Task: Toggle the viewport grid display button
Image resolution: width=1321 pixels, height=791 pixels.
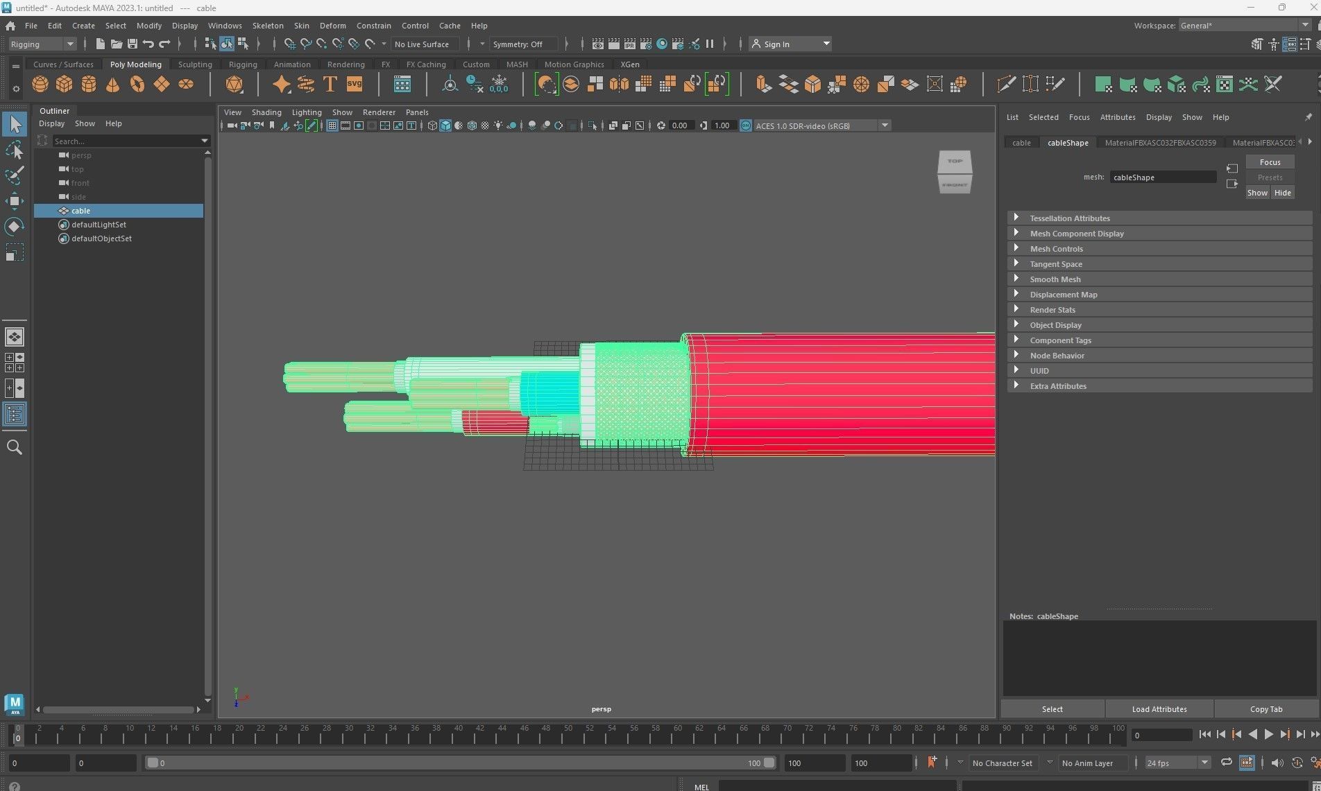Action: pyautogui.click(x=332, y=125)
